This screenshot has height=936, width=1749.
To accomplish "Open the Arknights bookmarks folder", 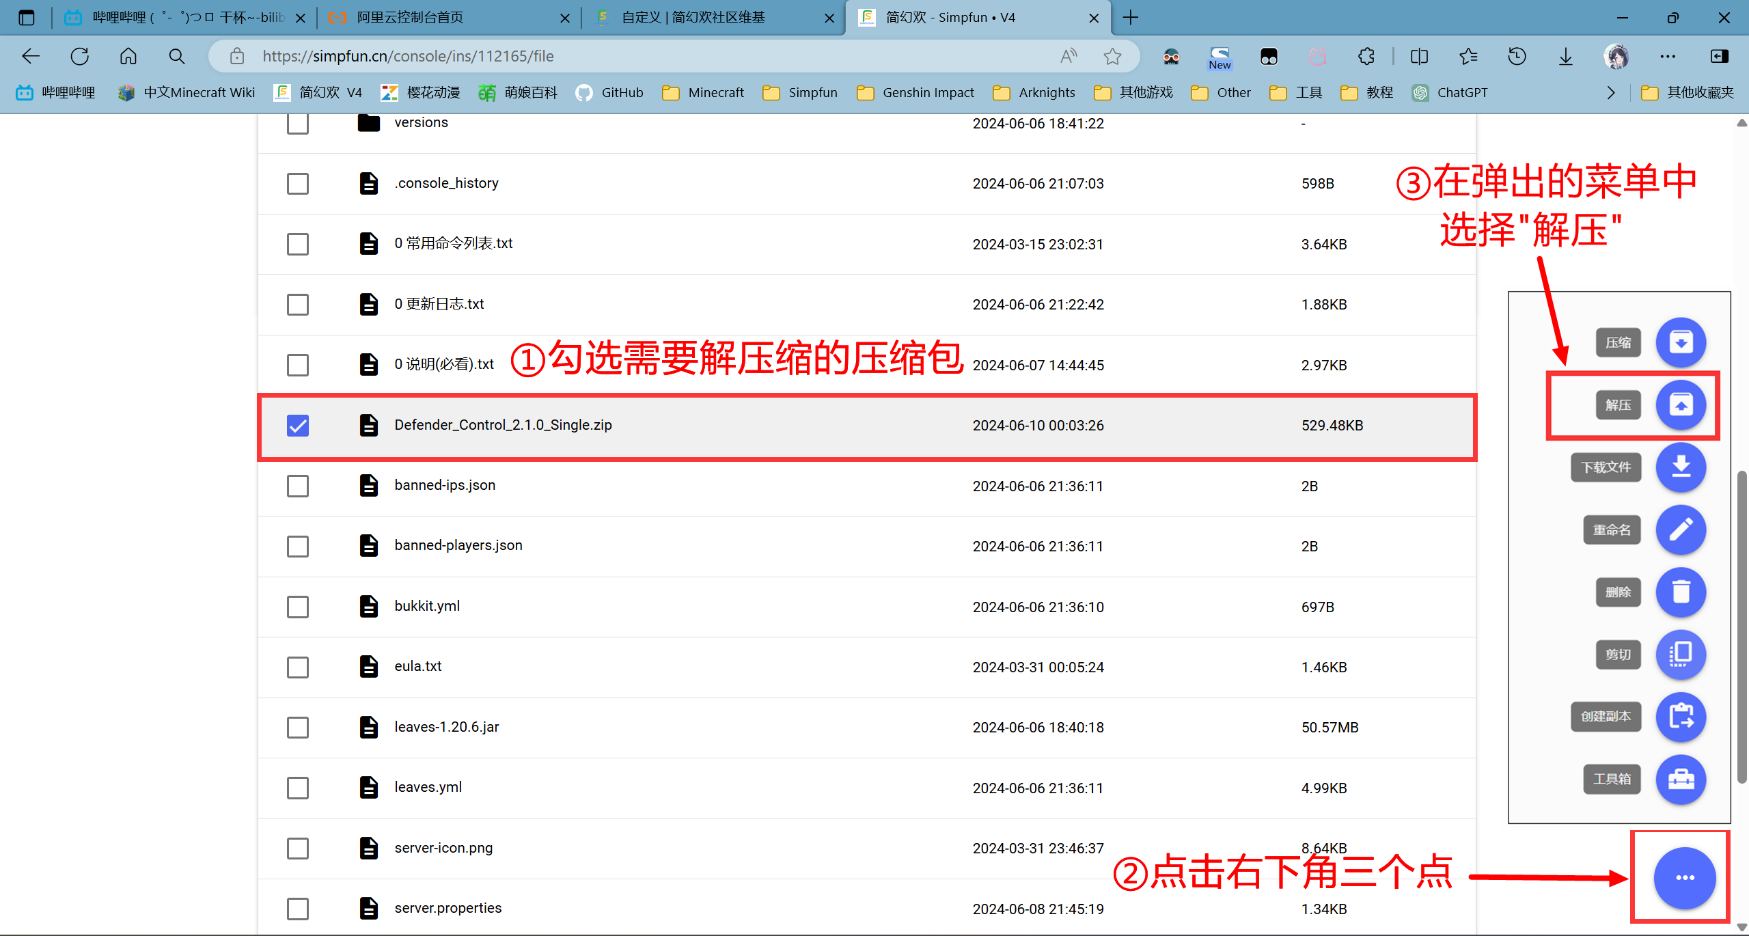I will click(x=1034, y=92).
